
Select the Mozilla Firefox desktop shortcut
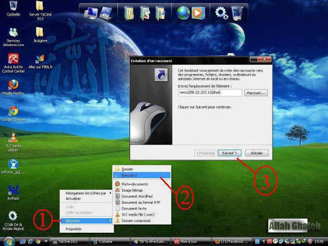click(x=13, y=88)
